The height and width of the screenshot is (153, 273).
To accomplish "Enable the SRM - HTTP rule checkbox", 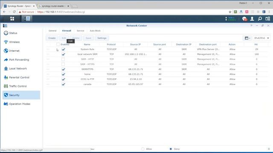I will pyautogui.click(x=63, y=59).
